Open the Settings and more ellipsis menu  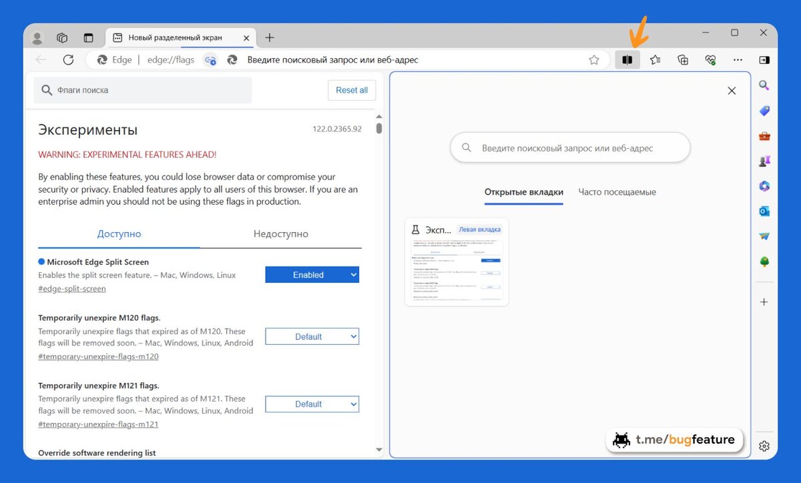pyautogui.click(x=738, y=60)
